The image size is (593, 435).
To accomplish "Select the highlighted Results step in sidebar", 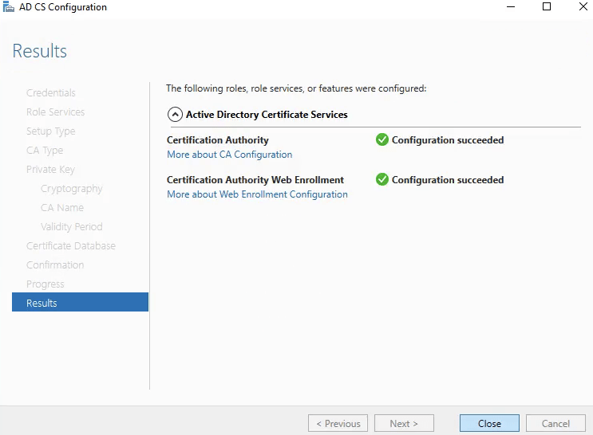I will coord(80,303).
